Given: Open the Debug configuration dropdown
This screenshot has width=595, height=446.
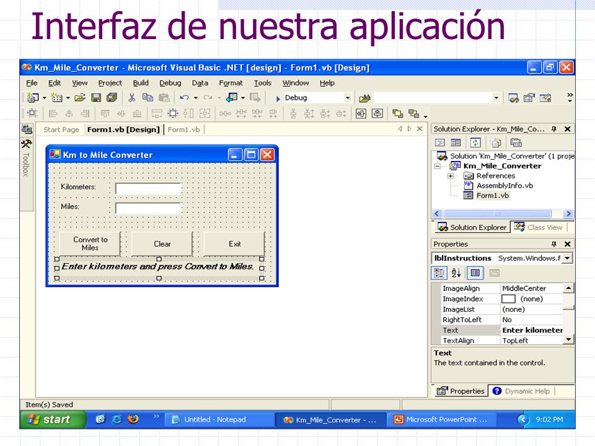Looking at the screenshot, I should (347, 98).
